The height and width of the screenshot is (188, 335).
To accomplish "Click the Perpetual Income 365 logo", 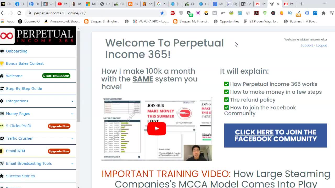I will pos(38,36).
